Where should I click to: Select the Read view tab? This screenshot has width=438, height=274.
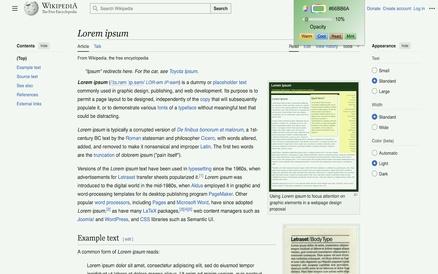point(294,46)
